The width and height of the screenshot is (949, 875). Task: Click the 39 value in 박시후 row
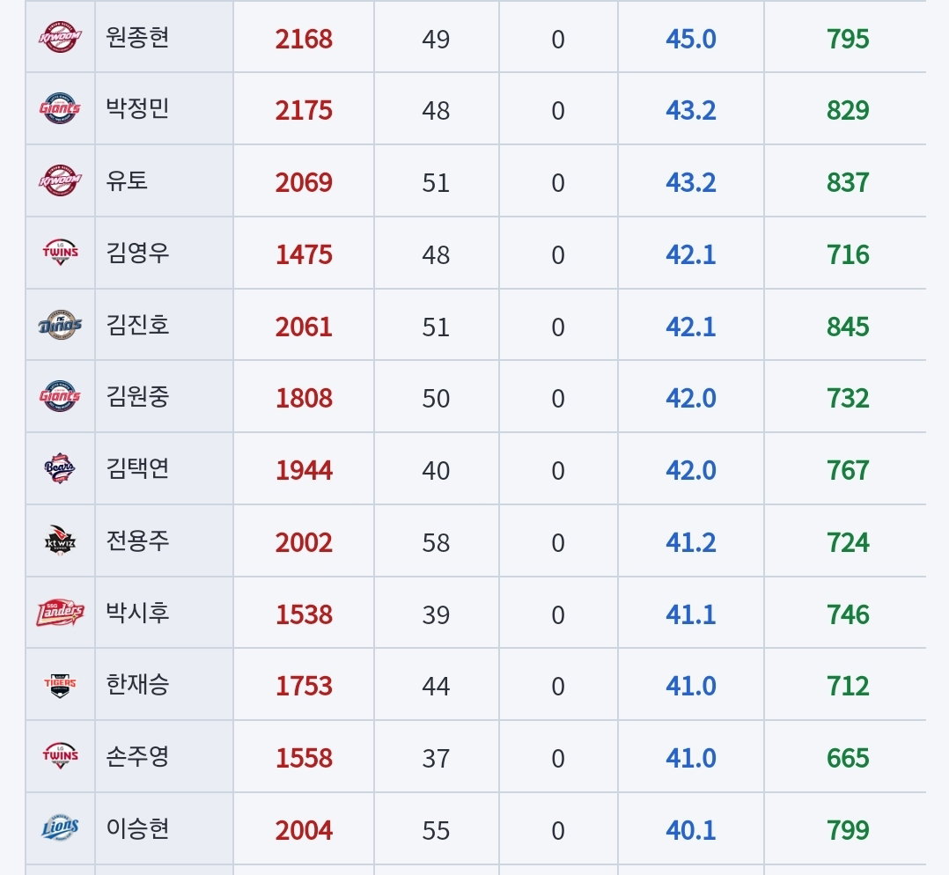[436, 614]
